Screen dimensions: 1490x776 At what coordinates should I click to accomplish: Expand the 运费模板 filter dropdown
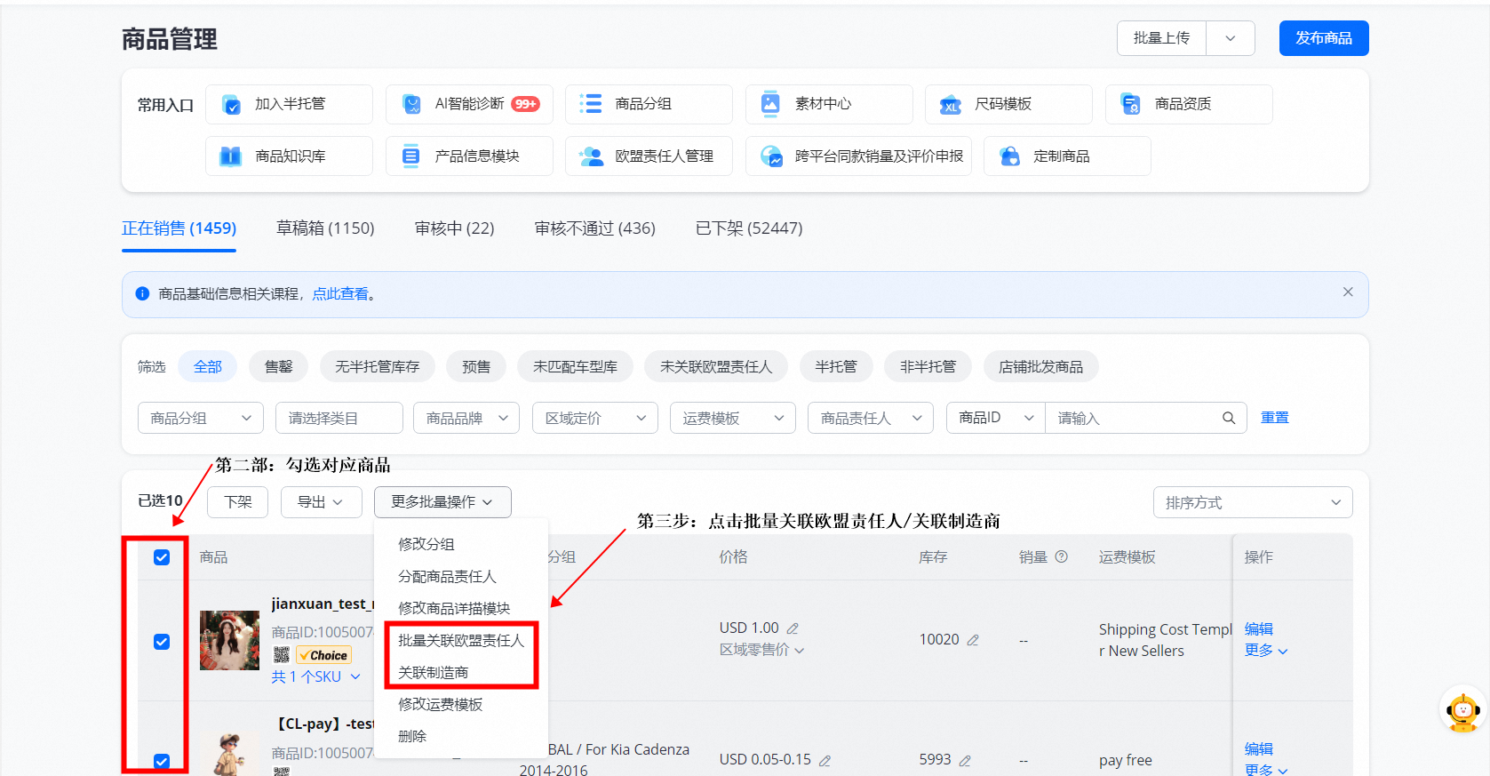tap(732, 418)
